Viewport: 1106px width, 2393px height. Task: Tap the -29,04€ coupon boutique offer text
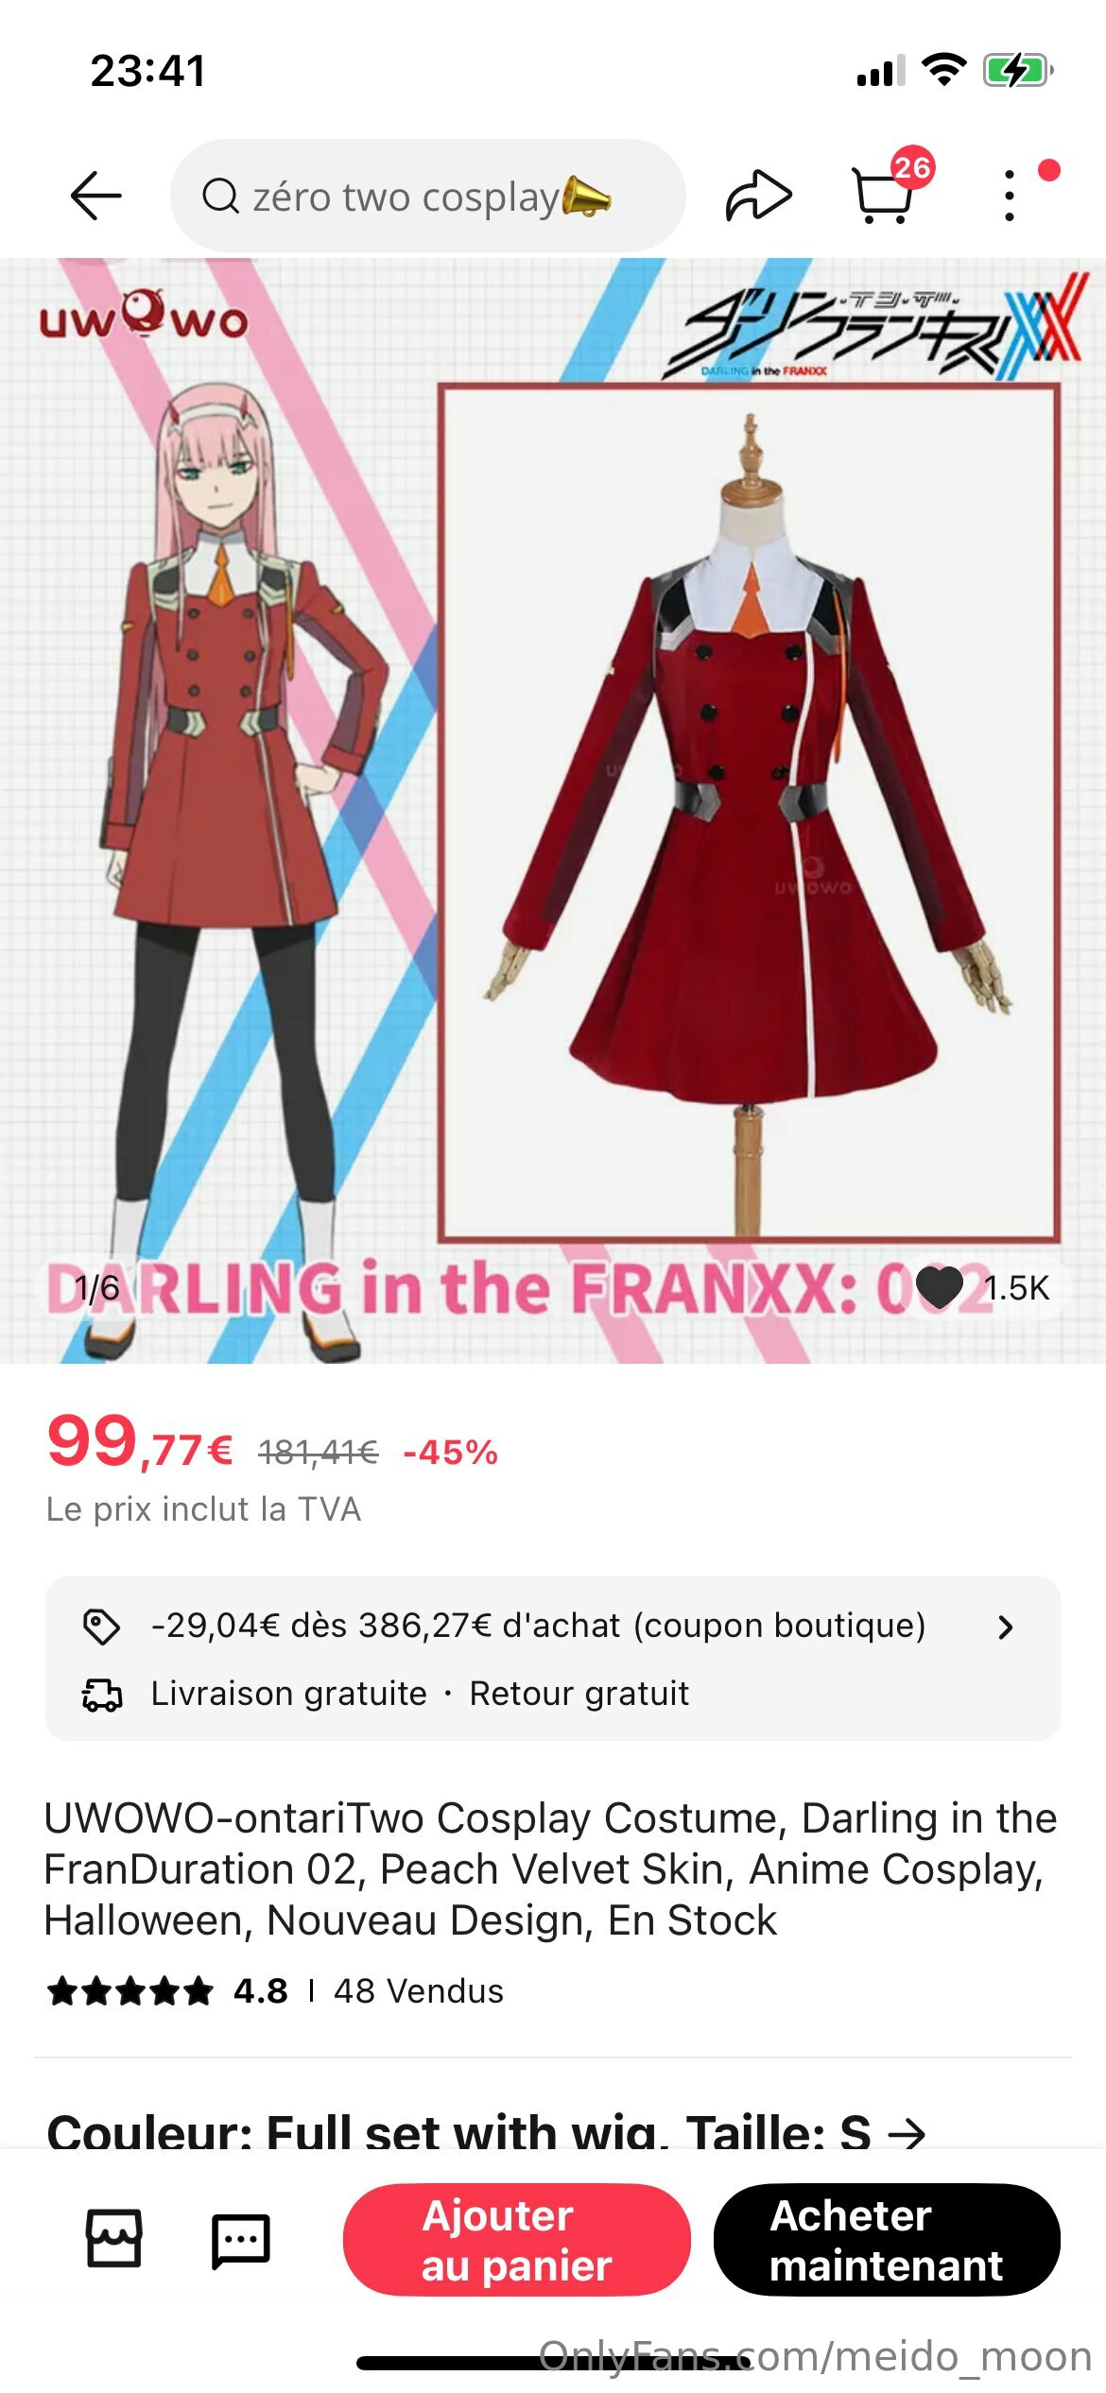click(539, 1626)
